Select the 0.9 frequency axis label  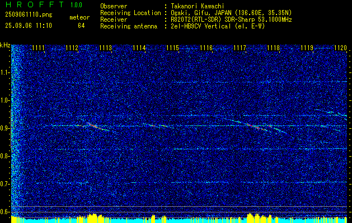point(5,128)
